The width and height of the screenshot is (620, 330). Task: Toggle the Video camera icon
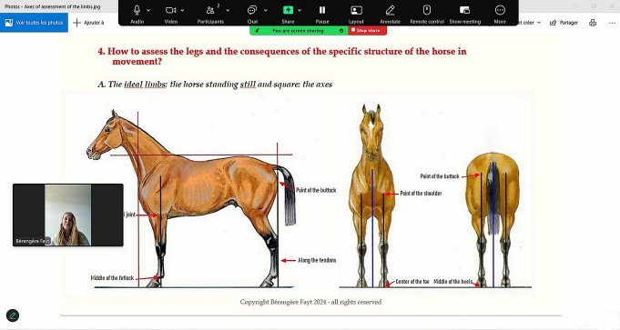tap(170, 10)
